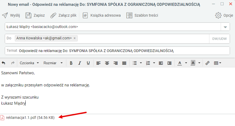Open the sender account dropdown arrow
The image size is (235, 126).
[225, 27]
